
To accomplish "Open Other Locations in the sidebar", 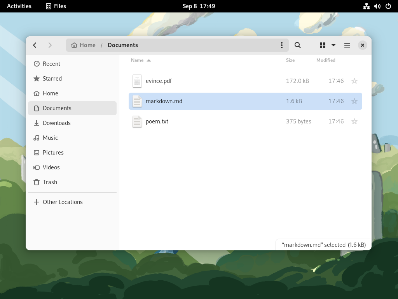I will (72, 202).
